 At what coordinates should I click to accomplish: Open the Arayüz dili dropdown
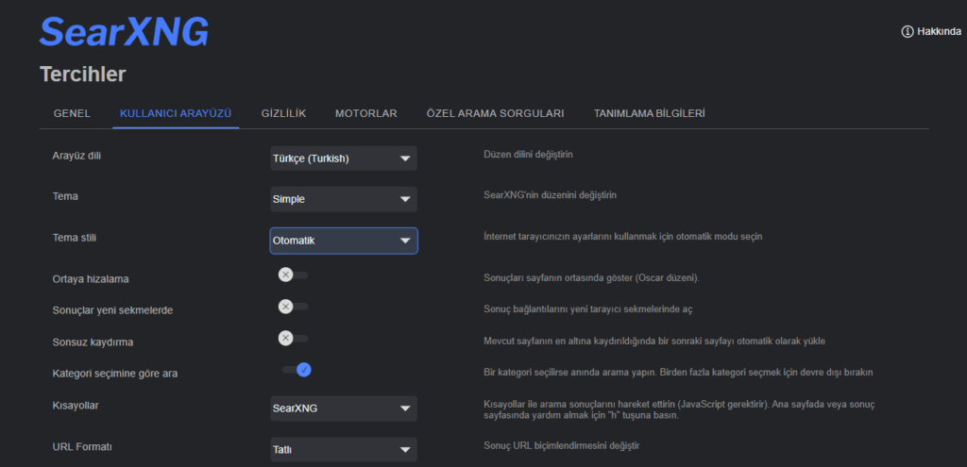(x=343, y=158)
